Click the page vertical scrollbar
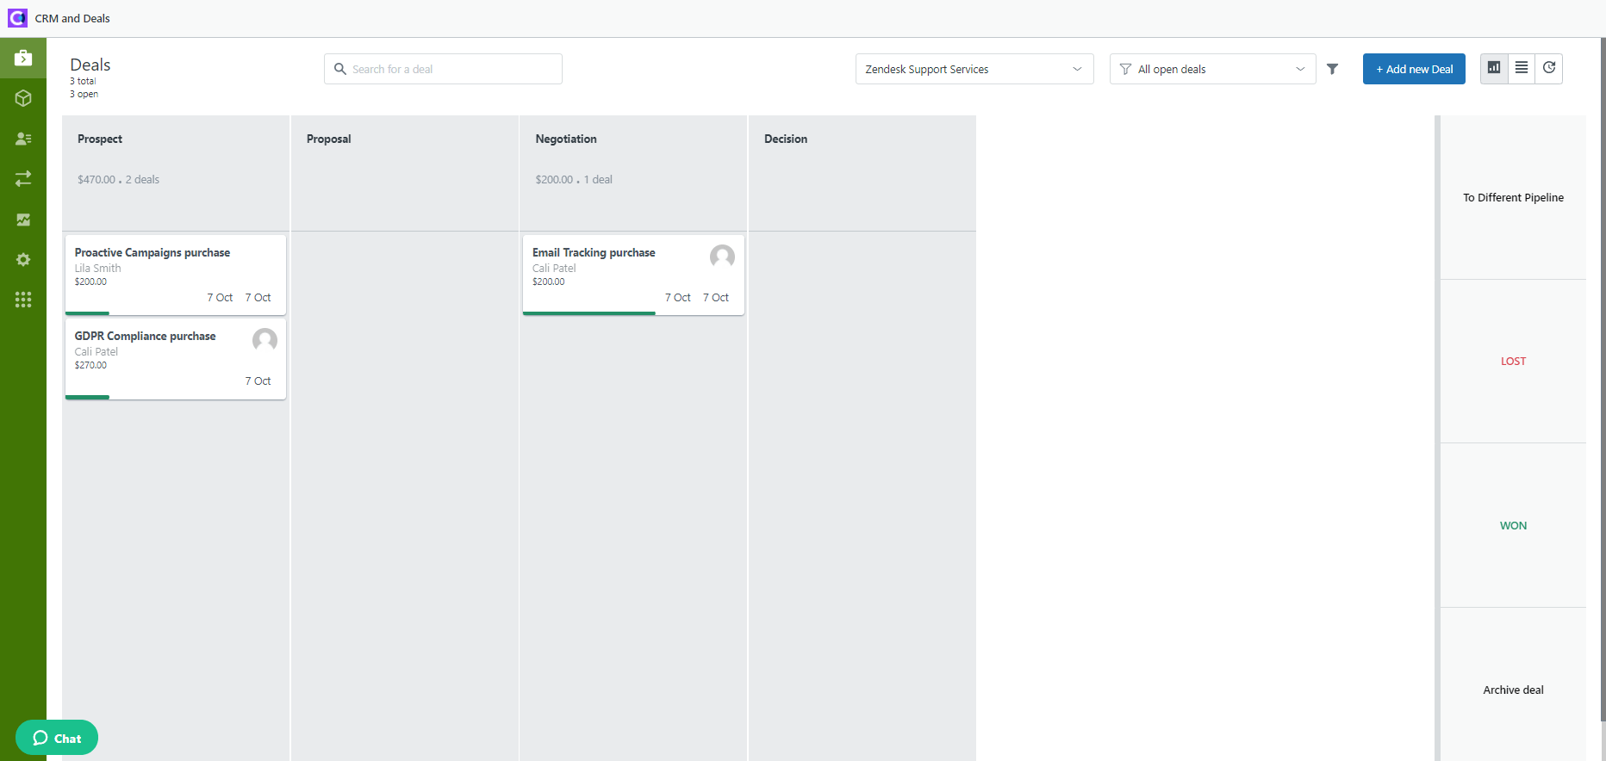Image resolution: width=1606 pixels, height=761 pixels. click(x=1603, y=379)
